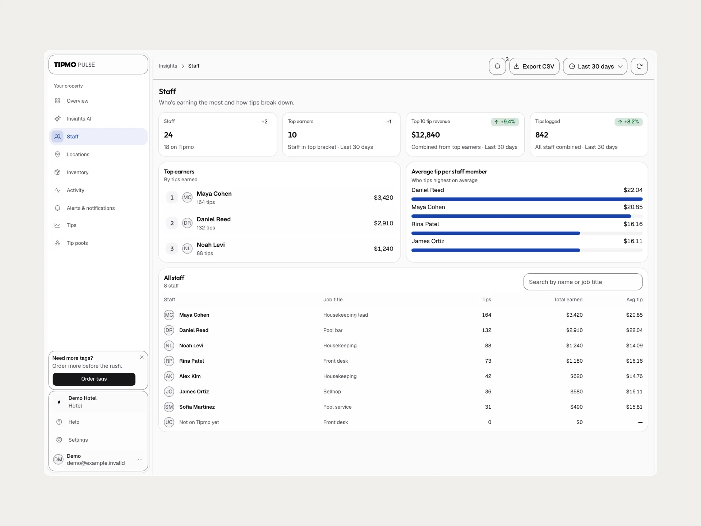Click Daniel Reed's average tip bar
The width and height of the screenshot is (701, 526).
(527, 199)
